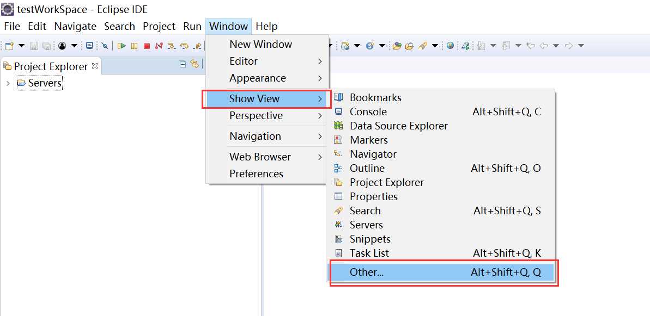650x316 pixels.
Task: Show the Markers view
Action: coord(441,140)
